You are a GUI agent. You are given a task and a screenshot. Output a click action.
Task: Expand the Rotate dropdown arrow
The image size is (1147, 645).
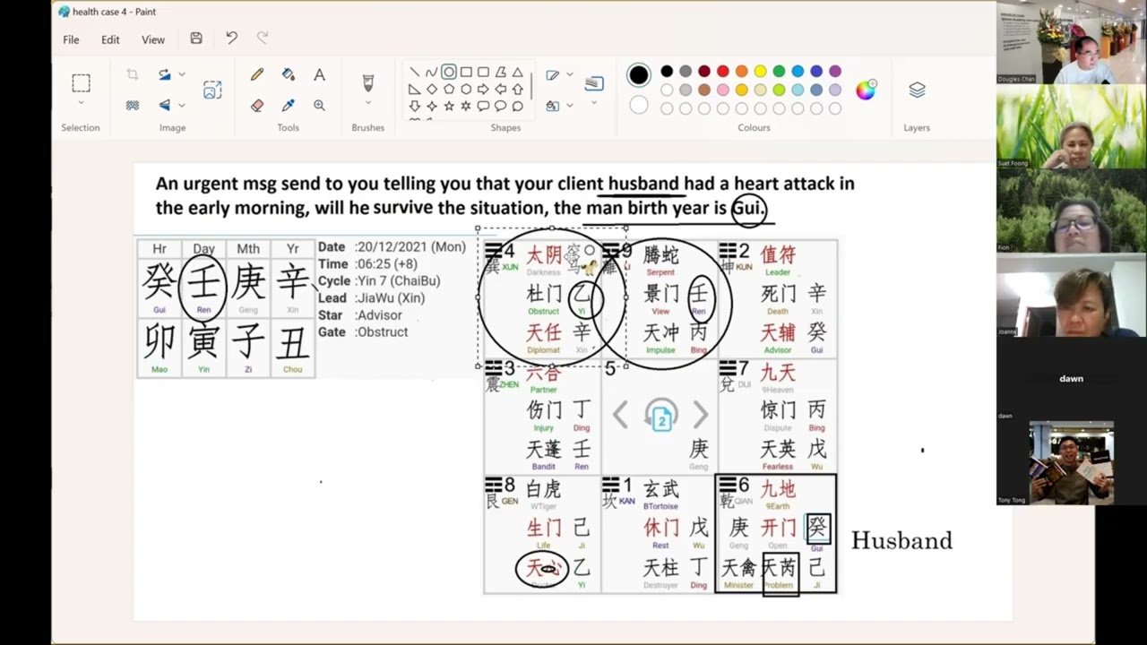click(182, 74)
